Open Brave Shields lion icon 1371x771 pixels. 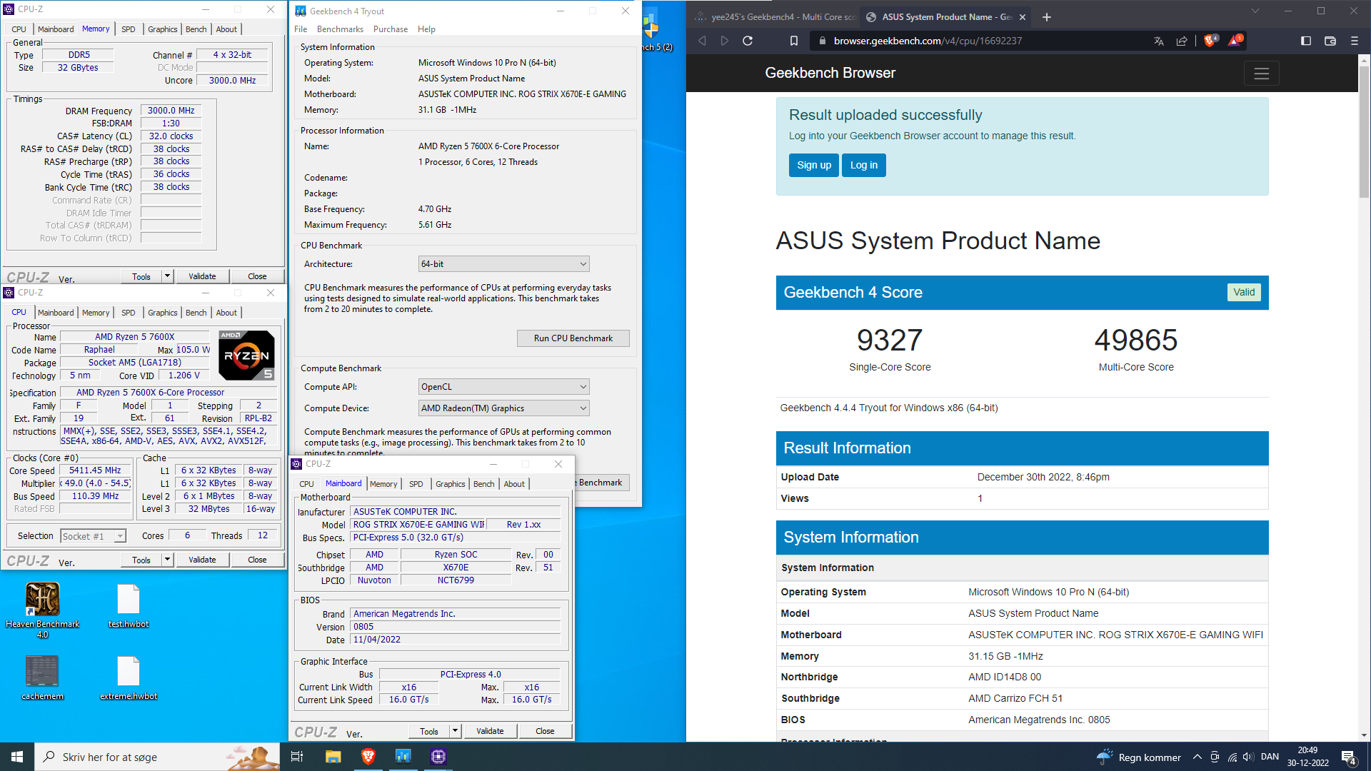tap(1210, 41)
